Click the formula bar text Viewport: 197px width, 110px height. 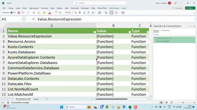coord(59,19)
